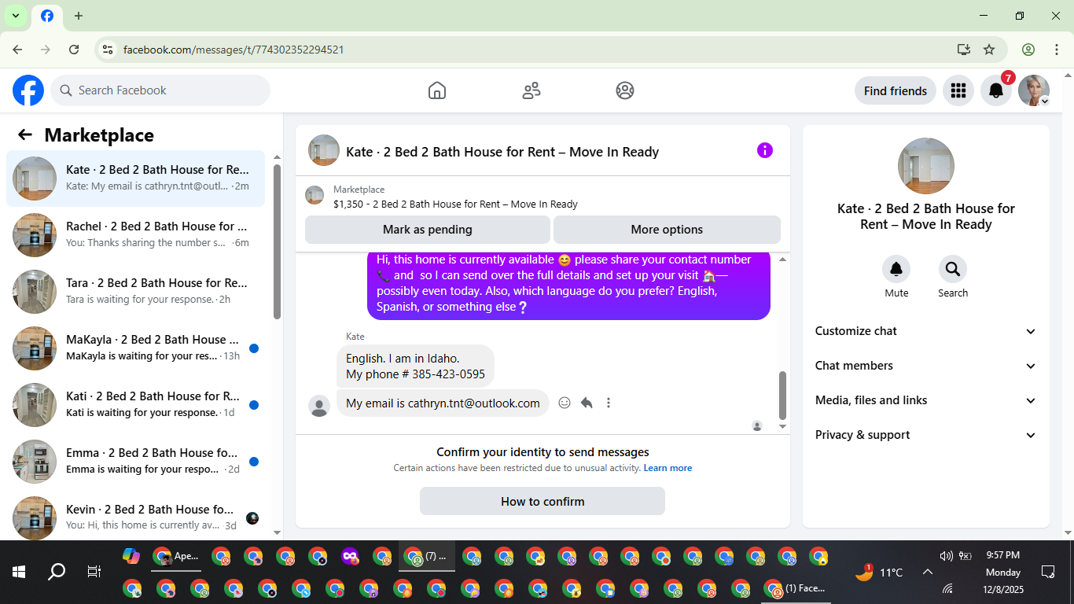Open more options for email message
The width and height of the screenshot is (1074, 604).
(609, 403)
